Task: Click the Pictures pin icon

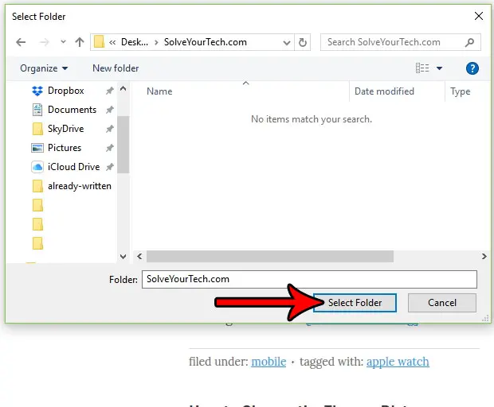Action: 109,148
